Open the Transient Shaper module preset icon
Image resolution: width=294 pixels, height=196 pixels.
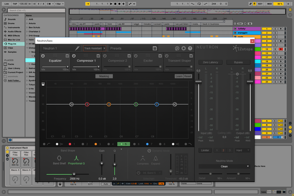pyautogui.click(x=191, y=56)
